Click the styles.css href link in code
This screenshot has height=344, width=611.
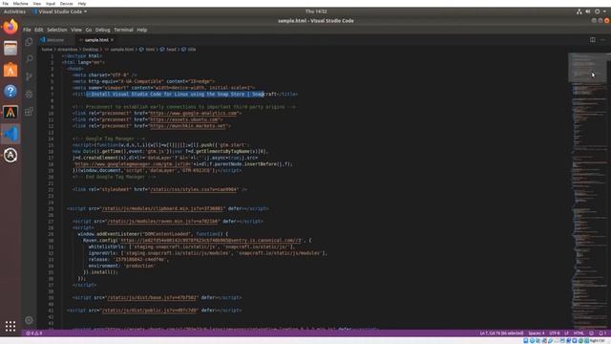click(193, 189)
